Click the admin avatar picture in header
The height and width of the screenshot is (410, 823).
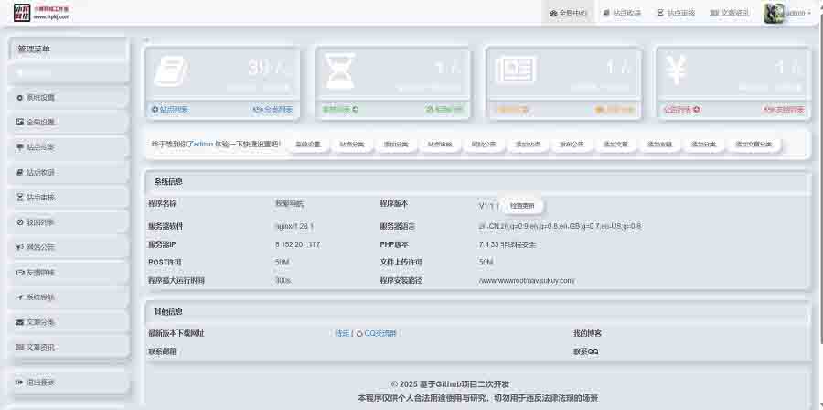pyautogui.click(x=774, y=13)
